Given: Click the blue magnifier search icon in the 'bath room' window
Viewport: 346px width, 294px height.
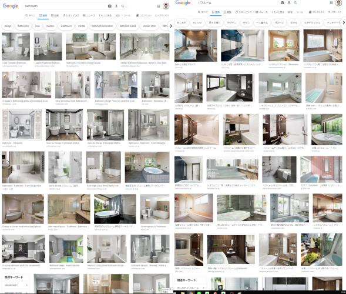Looking at the screenshot, I should pyautogui.click(x=123, y=6).
